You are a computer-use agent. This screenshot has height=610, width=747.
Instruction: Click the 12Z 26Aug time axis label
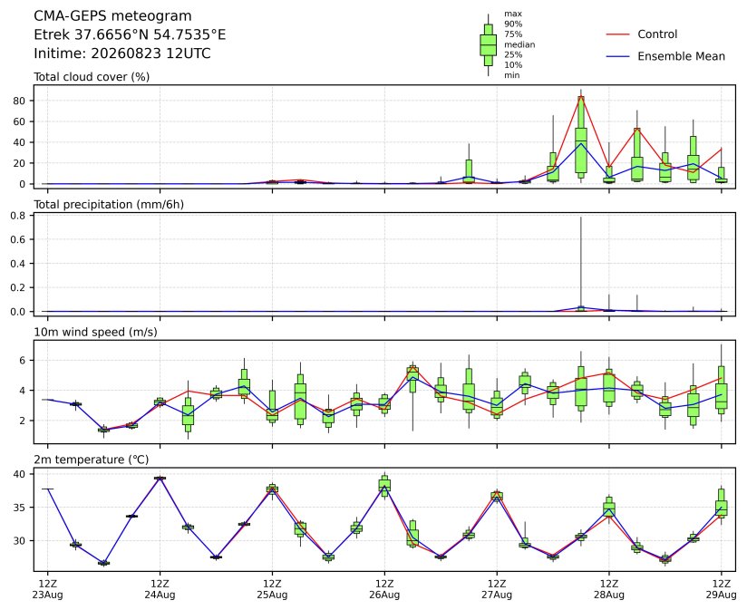(384, 589)
